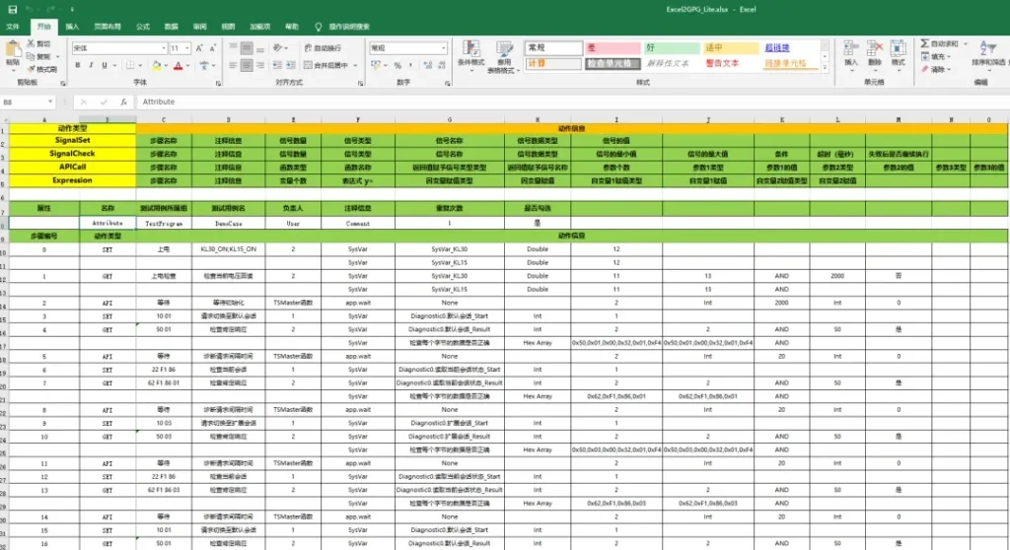Toggle Italic formatting
This screenshot has width=1010, height=550.
click(91, 66)
